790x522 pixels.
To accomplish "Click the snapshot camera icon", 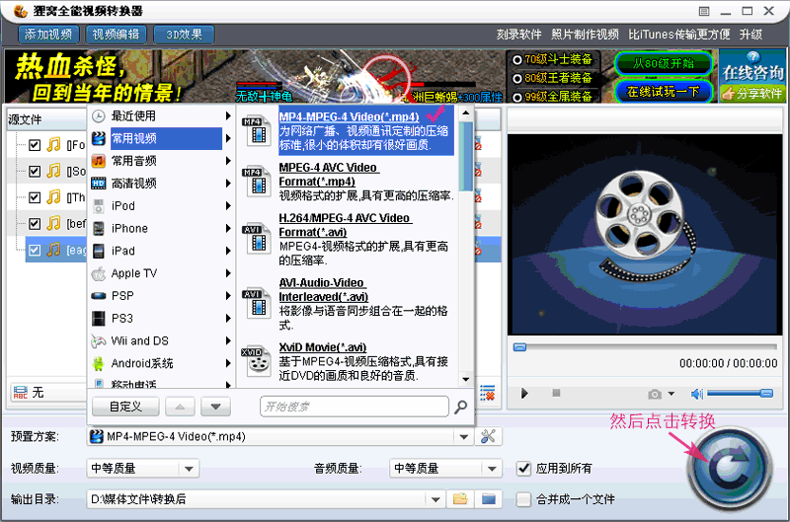I will tap(655, 394).
